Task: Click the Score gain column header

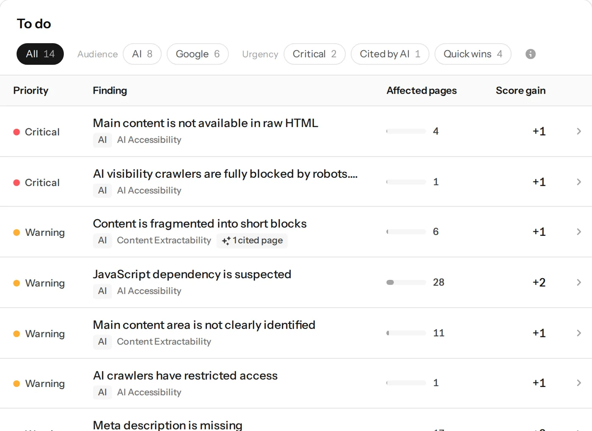Action: click(x=521, y=91)
